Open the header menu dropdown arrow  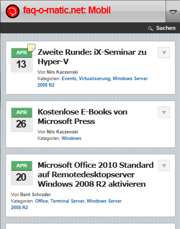173,11
